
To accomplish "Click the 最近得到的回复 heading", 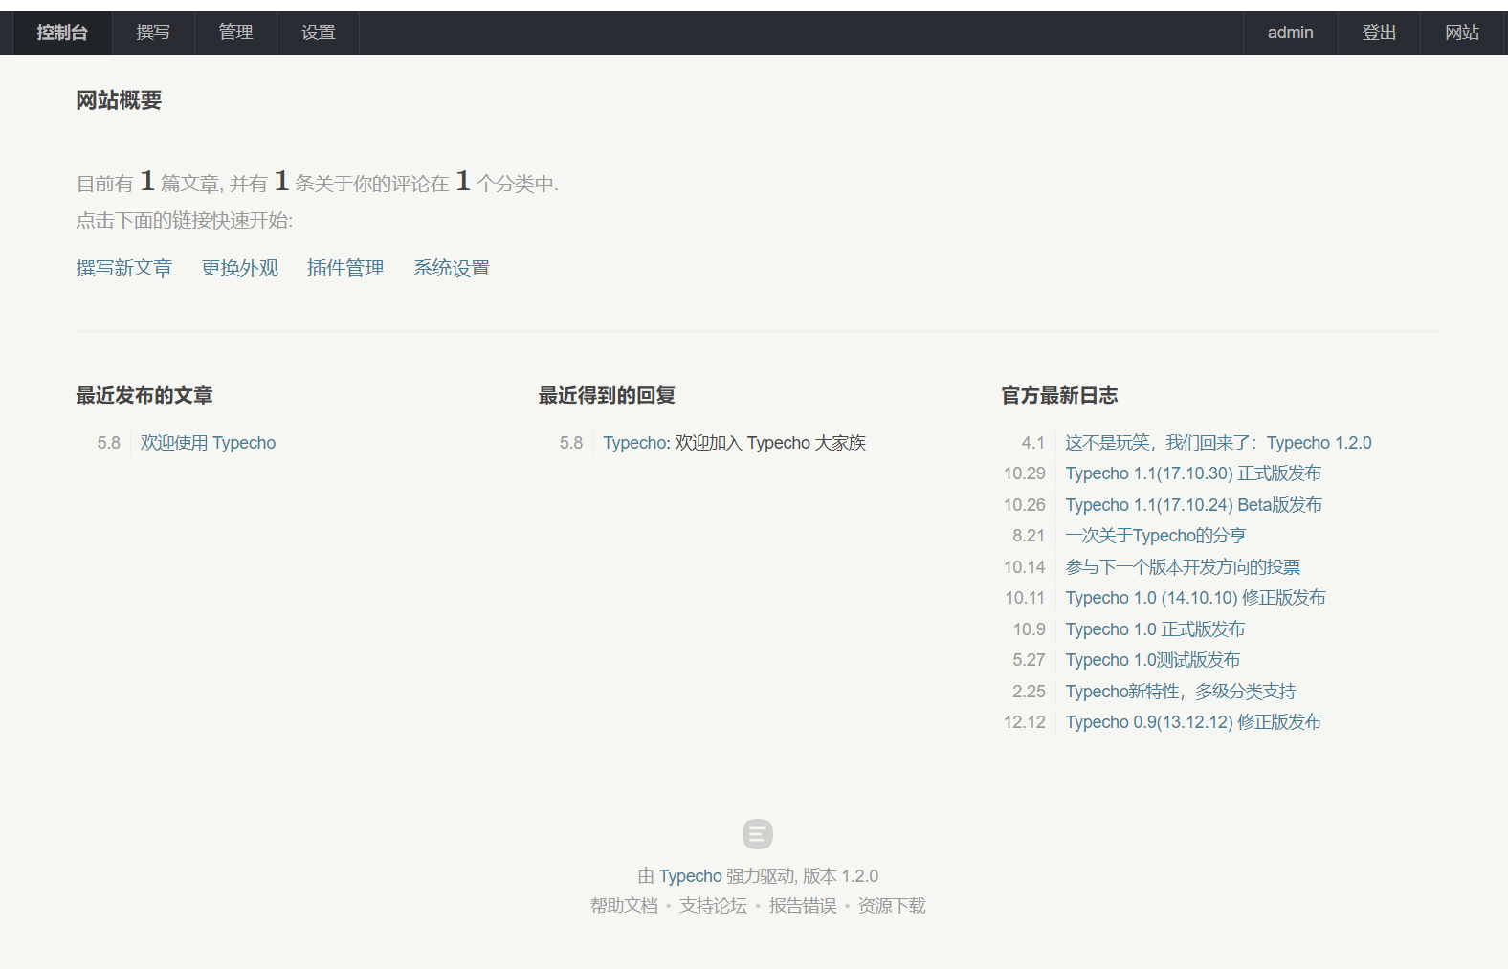I will click(607, 395).
